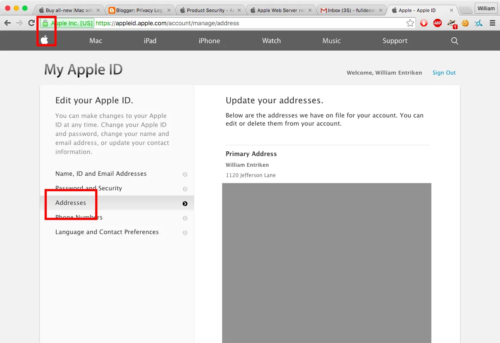500x343 pixels.
Task: Open the red Opera-style extension icon
Action: pyautogui.click(x=424, y=23)
